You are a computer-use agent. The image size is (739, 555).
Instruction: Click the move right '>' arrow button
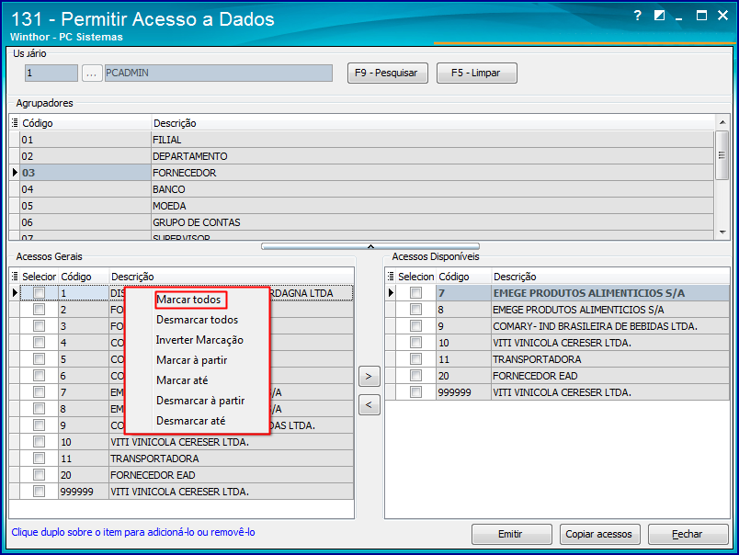pyautogui.click(x=369, y=377)
